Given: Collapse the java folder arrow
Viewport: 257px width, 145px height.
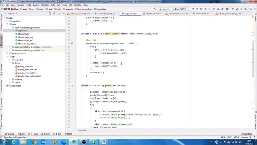Looking at the screenshot, I should pyautogui.click(x=7, y=24).
